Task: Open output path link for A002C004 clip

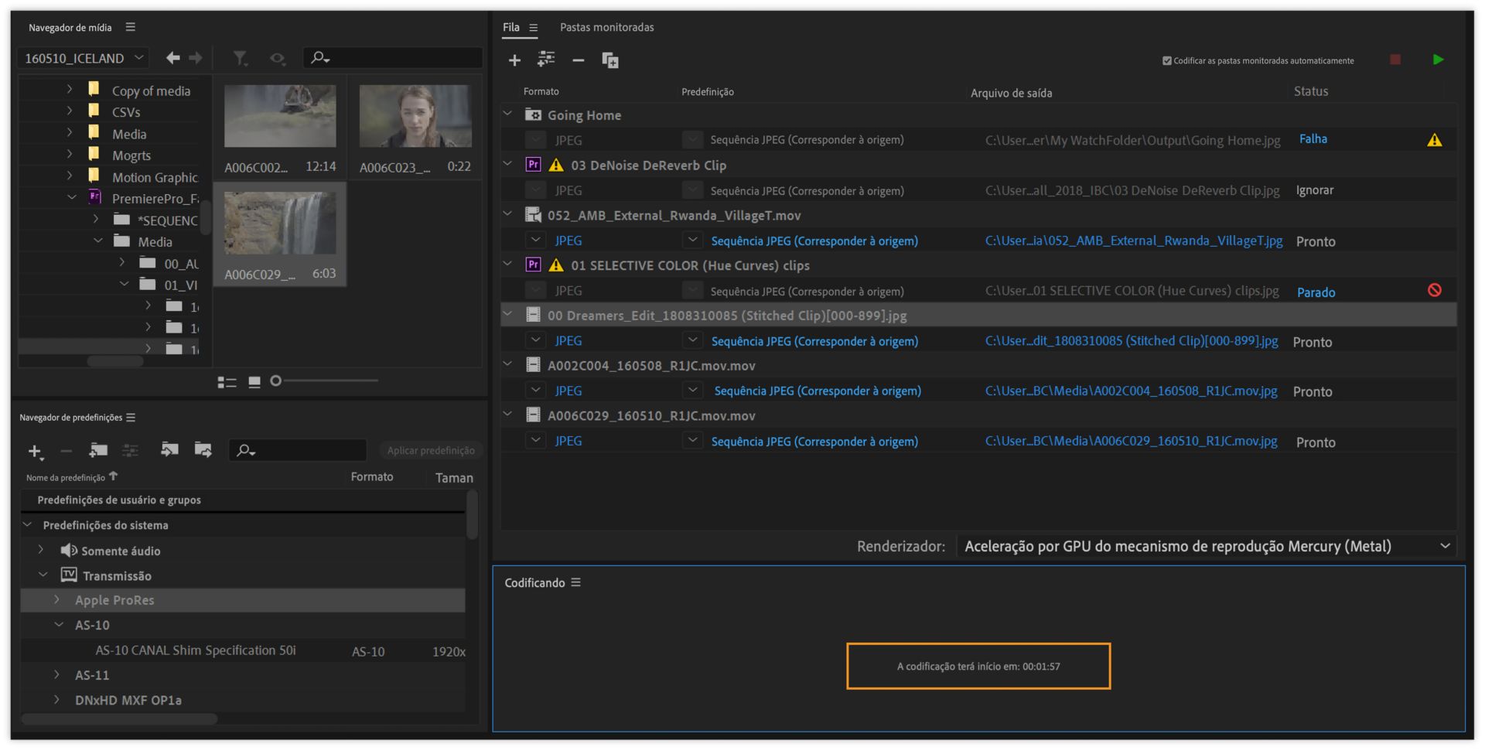Action: click(x=1131, y=391)
